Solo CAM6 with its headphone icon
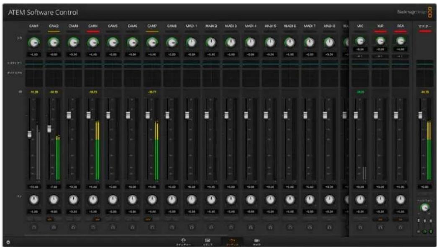 pos(132,227)
